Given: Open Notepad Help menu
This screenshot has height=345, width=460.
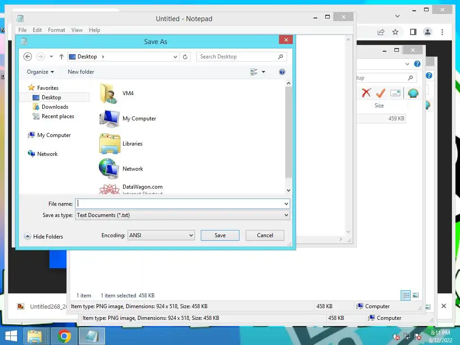Looking at the screenshot, I should 94,30.
